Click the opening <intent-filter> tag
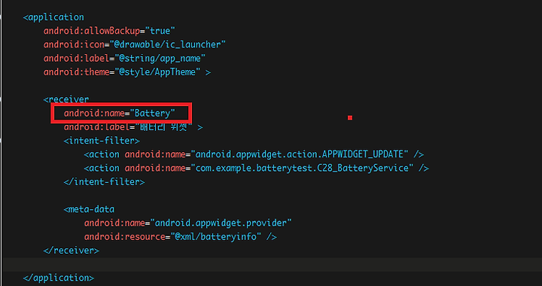The width and height of the screenshot is (542, 286). pyautogui.click(x=102, y=141)
